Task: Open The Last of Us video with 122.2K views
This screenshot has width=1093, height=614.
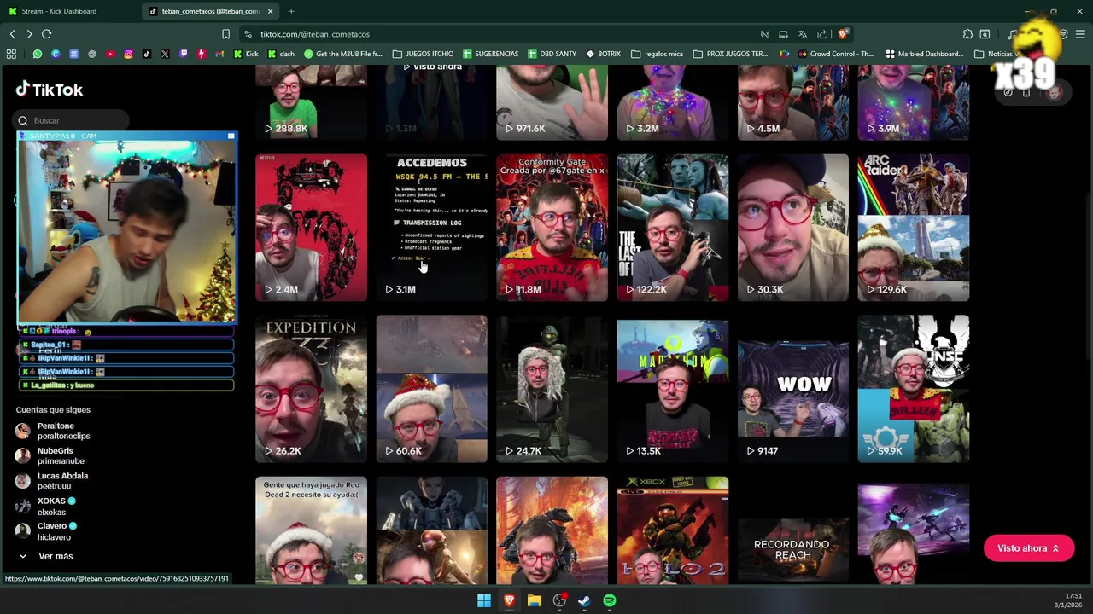Action: coord(672,228)
